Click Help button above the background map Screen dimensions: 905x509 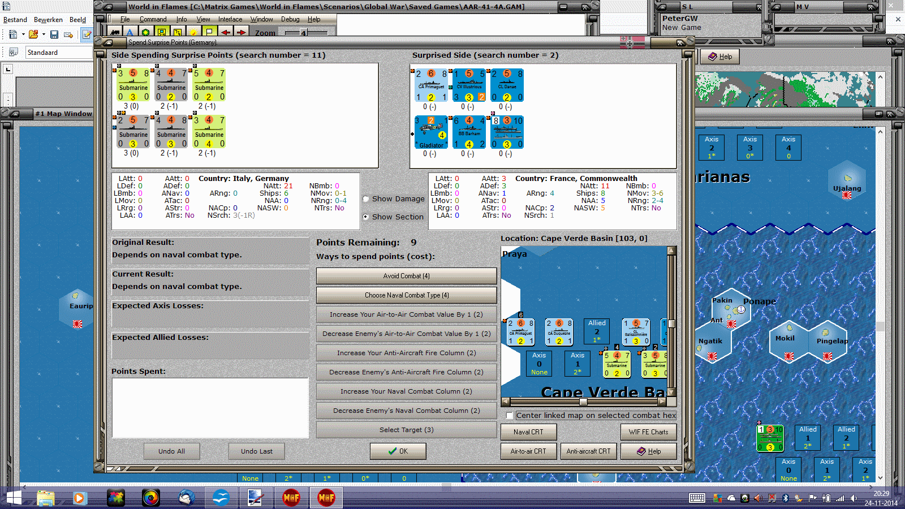(720, 57)
